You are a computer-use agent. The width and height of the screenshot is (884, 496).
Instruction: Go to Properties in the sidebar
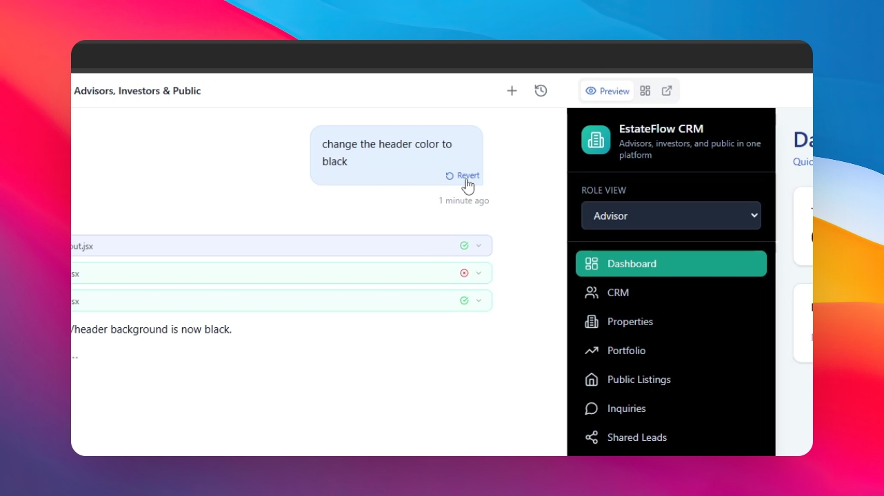click(629, 322)
